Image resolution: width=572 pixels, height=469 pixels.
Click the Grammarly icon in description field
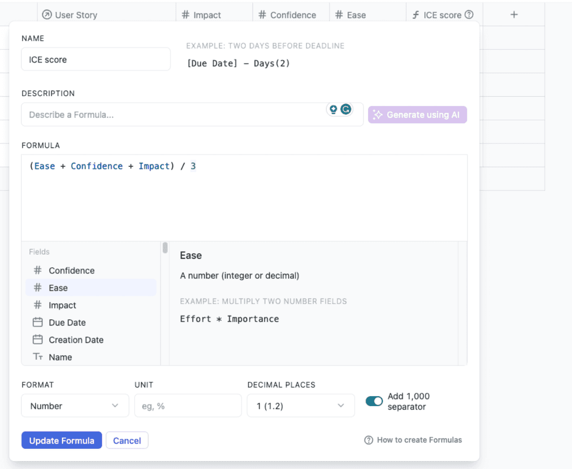[346, 109]
